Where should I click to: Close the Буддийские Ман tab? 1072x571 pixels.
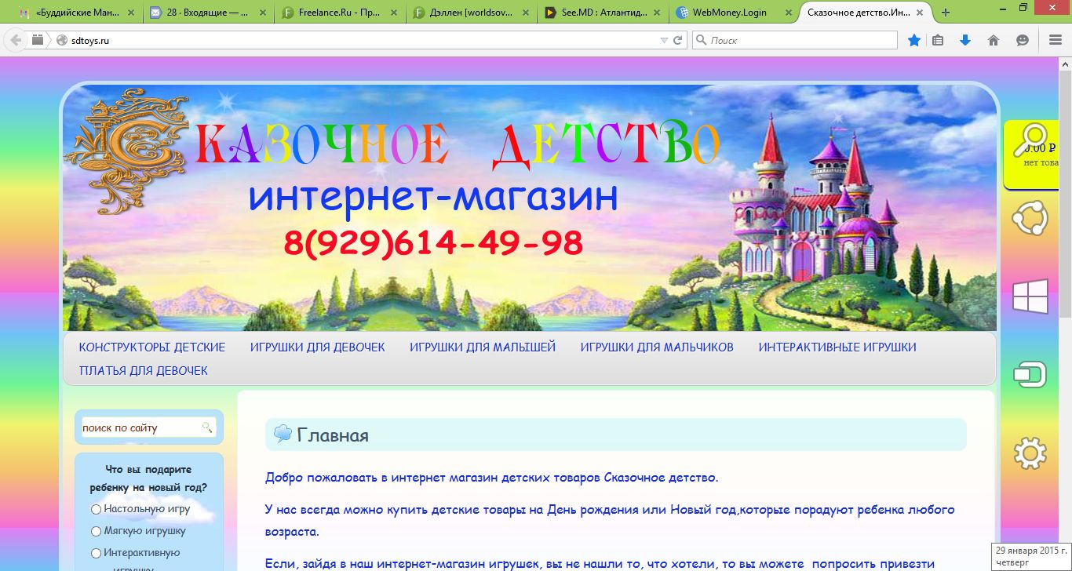(x=130, y=13)
